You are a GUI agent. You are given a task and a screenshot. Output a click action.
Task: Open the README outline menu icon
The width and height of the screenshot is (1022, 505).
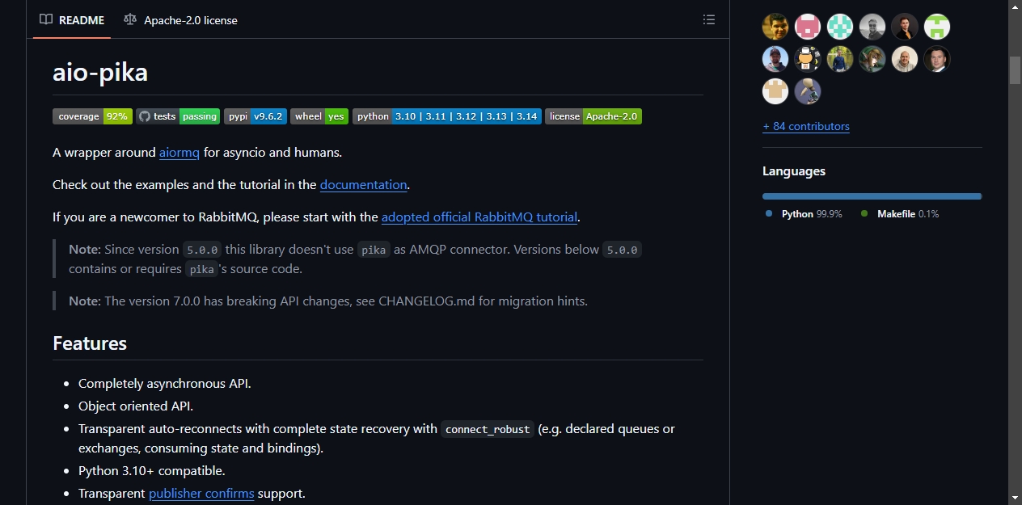[x=709, y=19]
